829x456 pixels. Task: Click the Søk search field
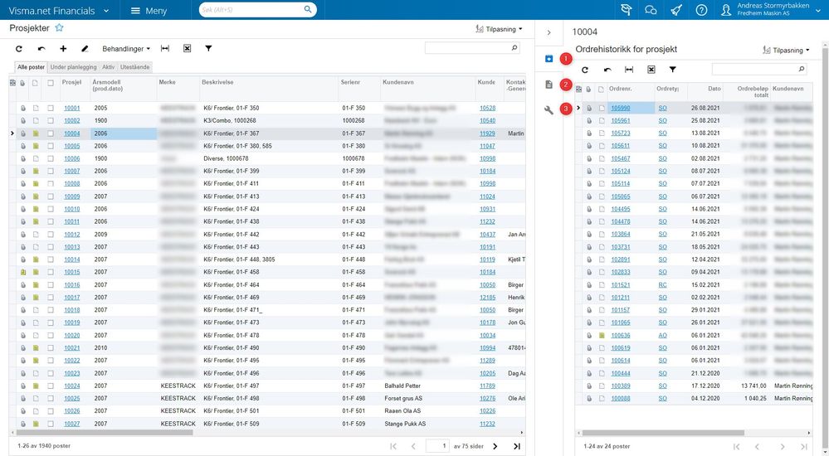point(251,9)
